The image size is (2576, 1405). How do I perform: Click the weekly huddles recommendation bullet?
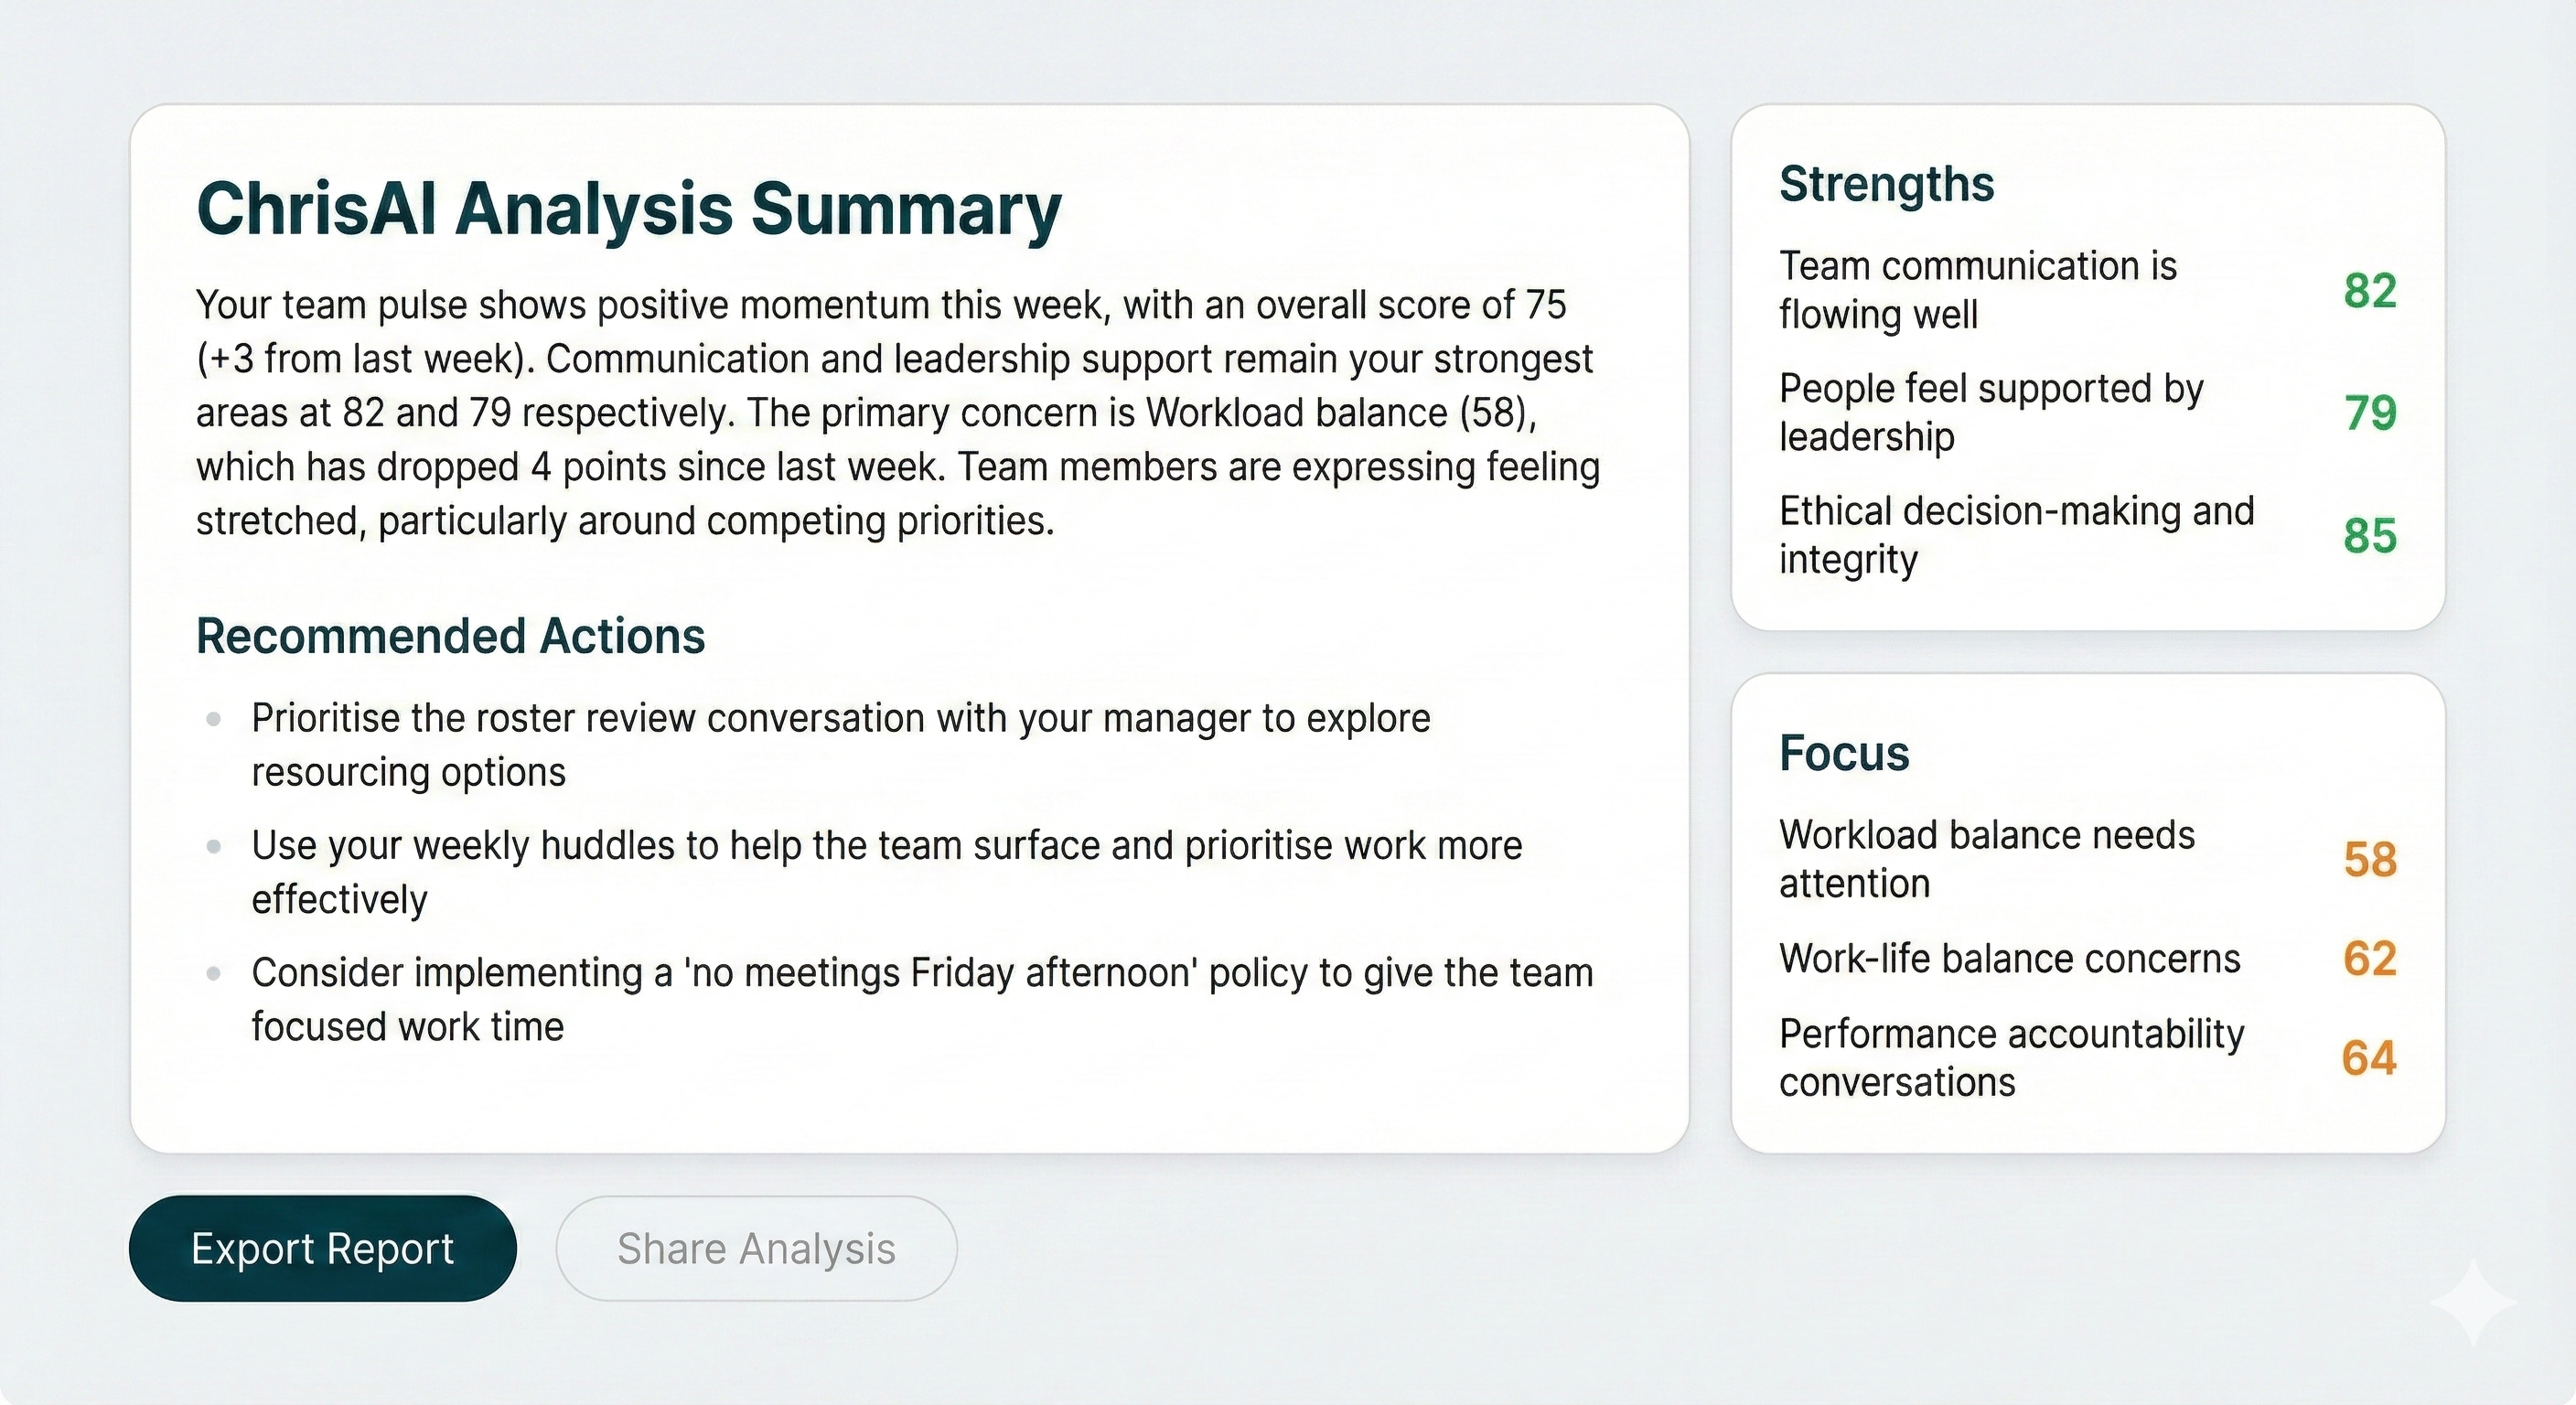point(886,872)
